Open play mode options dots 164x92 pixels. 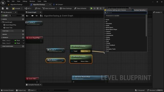[104, 8]
